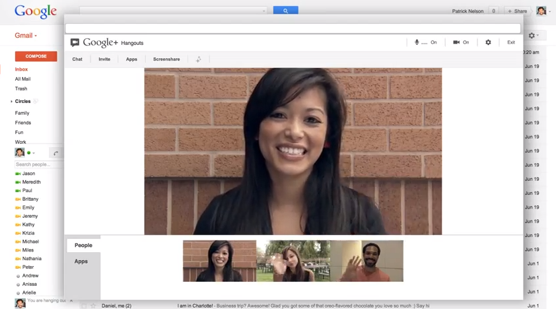Start Screenshare
Screen dimensions: 556x309
[166, 59]
